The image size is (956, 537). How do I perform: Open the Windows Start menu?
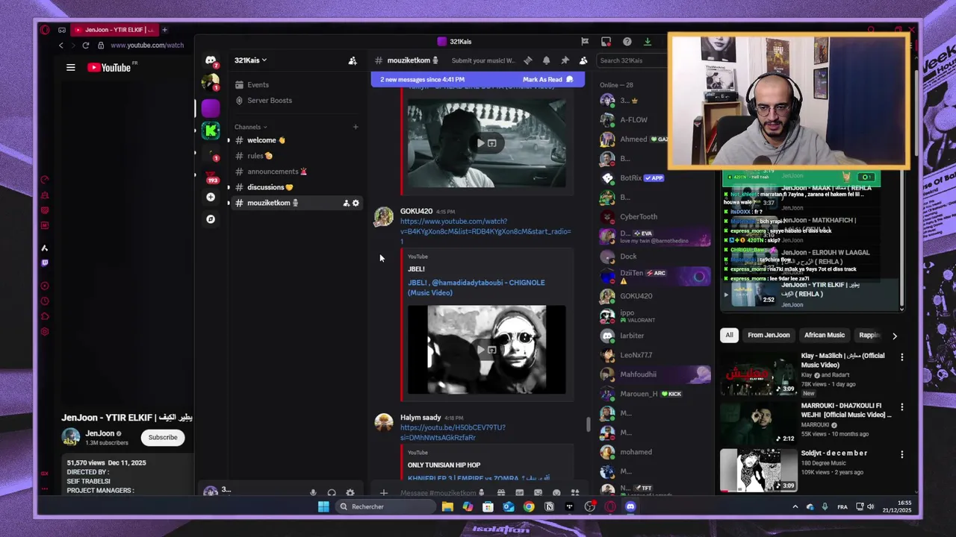(323, 507)
